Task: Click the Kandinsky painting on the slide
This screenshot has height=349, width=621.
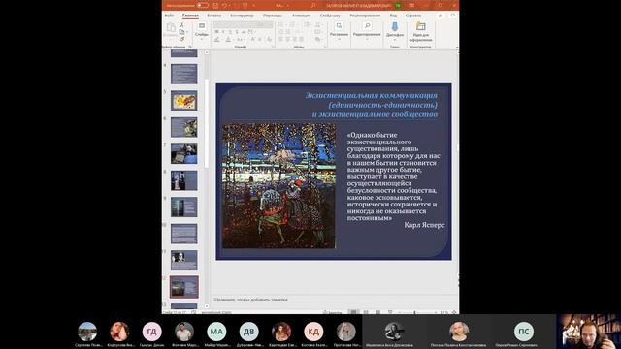Action: [x=278, y=186]
